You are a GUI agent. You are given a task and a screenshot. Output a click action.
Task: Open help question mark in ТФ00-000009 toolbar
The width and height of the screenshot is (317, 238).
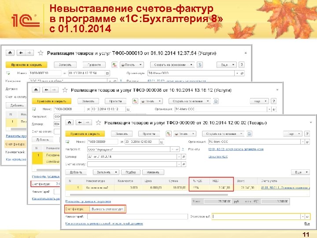(307, 134)
